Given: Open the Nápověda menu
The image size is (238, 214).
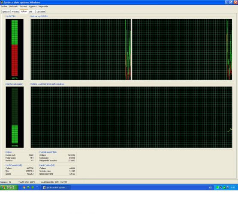Looking at the screenshot, I should (43, 6).
